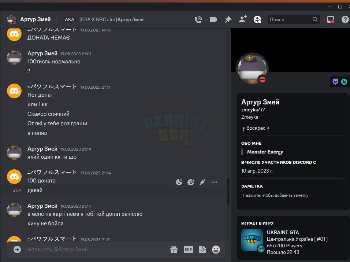Click Discord avatar on 100 доната message

14,177
